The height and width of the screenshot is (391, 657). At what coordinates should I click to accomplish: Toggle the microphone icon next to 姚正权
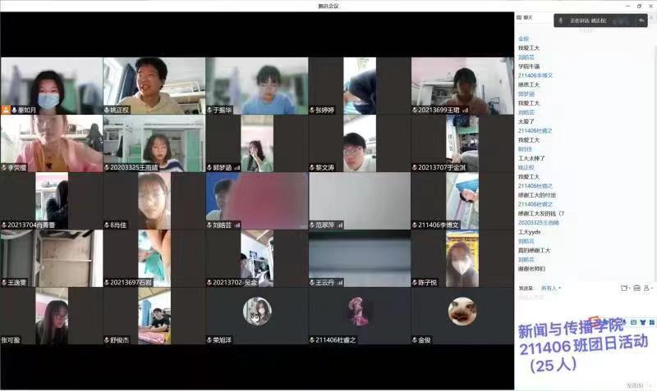pyautogui.click(x=107, y=110)
